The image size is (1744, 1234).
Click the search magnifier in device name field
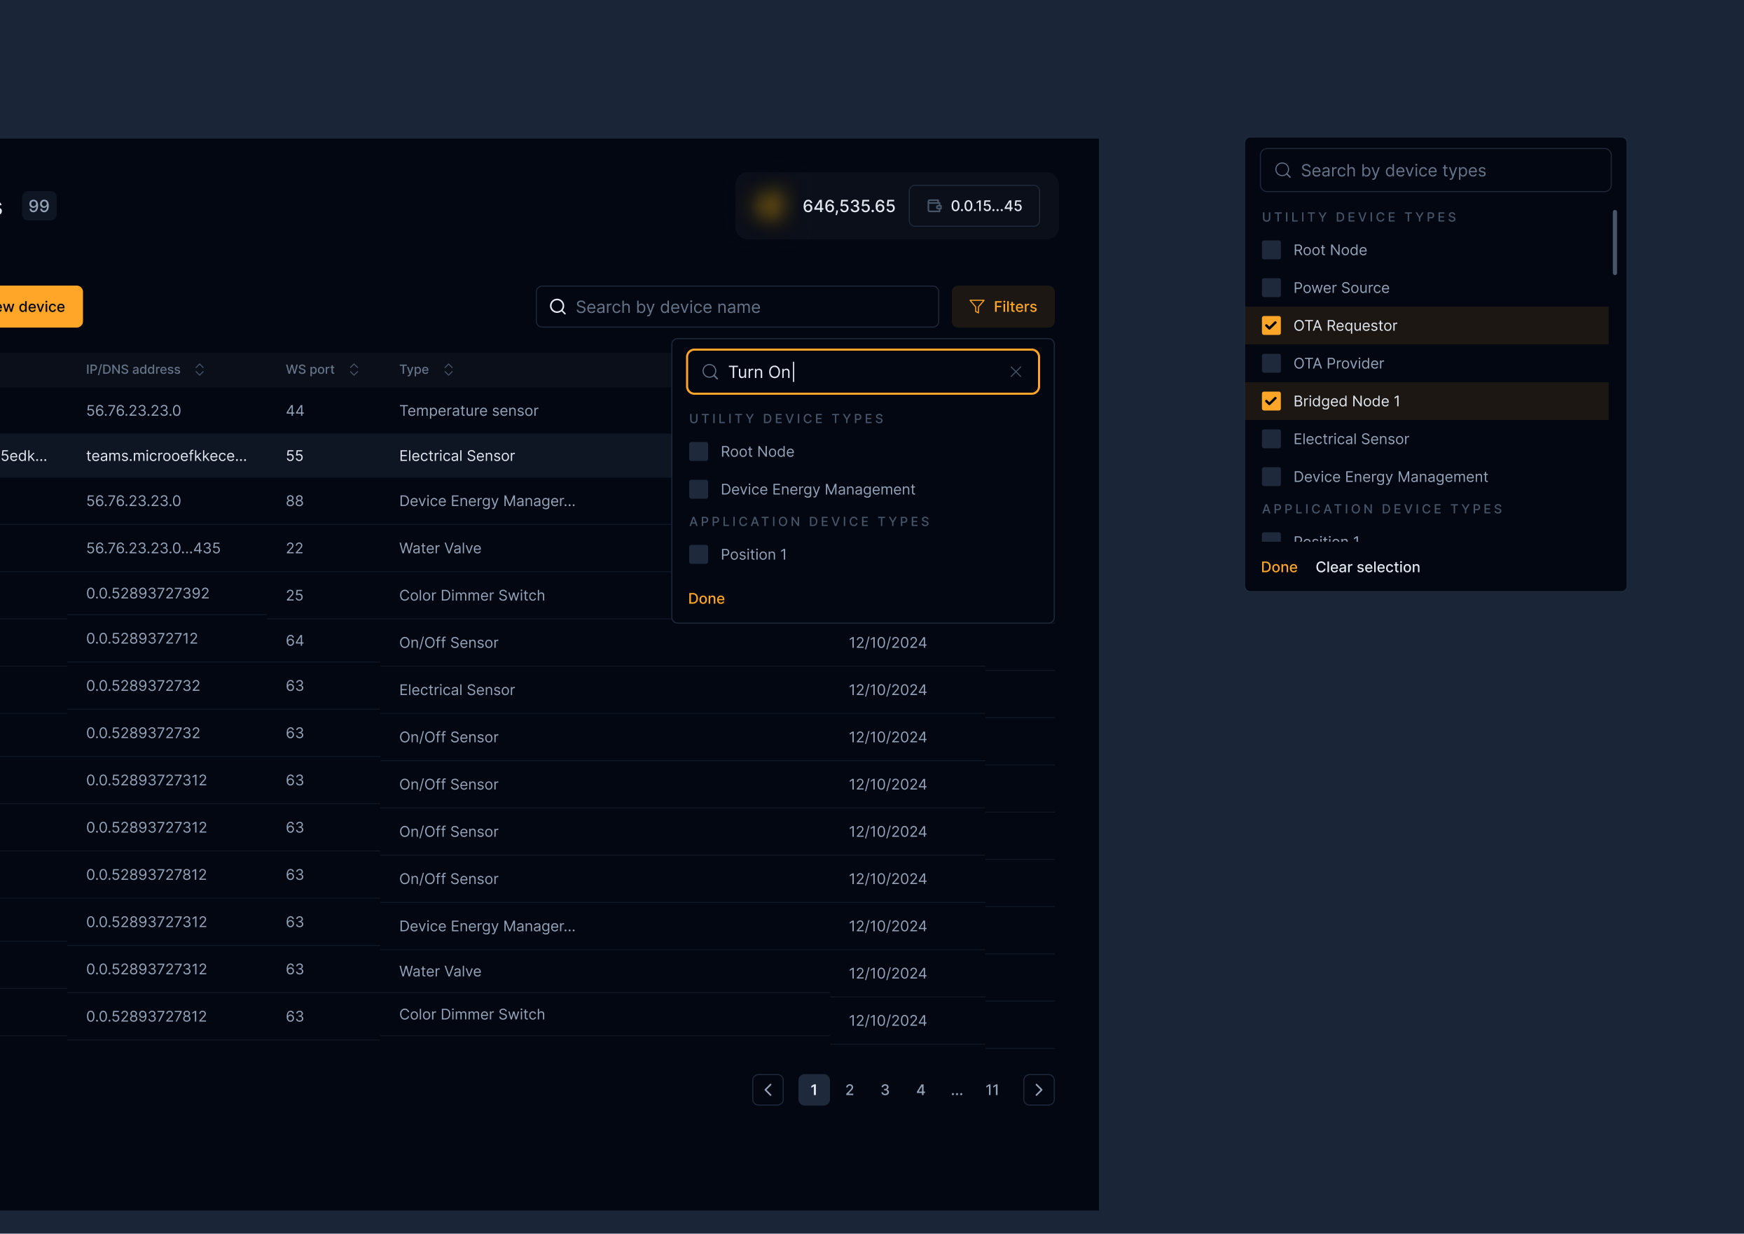coord(558,306)
